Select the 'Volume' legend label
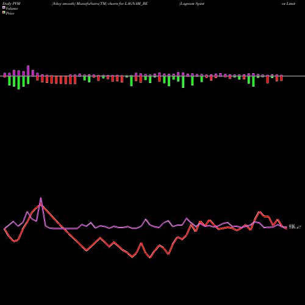Viewport: 305px width, 305px height. click(x=12, y=9)
